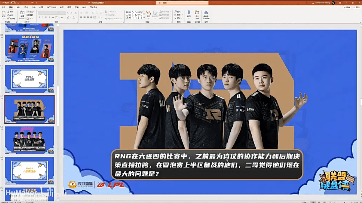This screenshot has width=362, height=203.
Task: Click the Replace button
Action: (178, 15)
